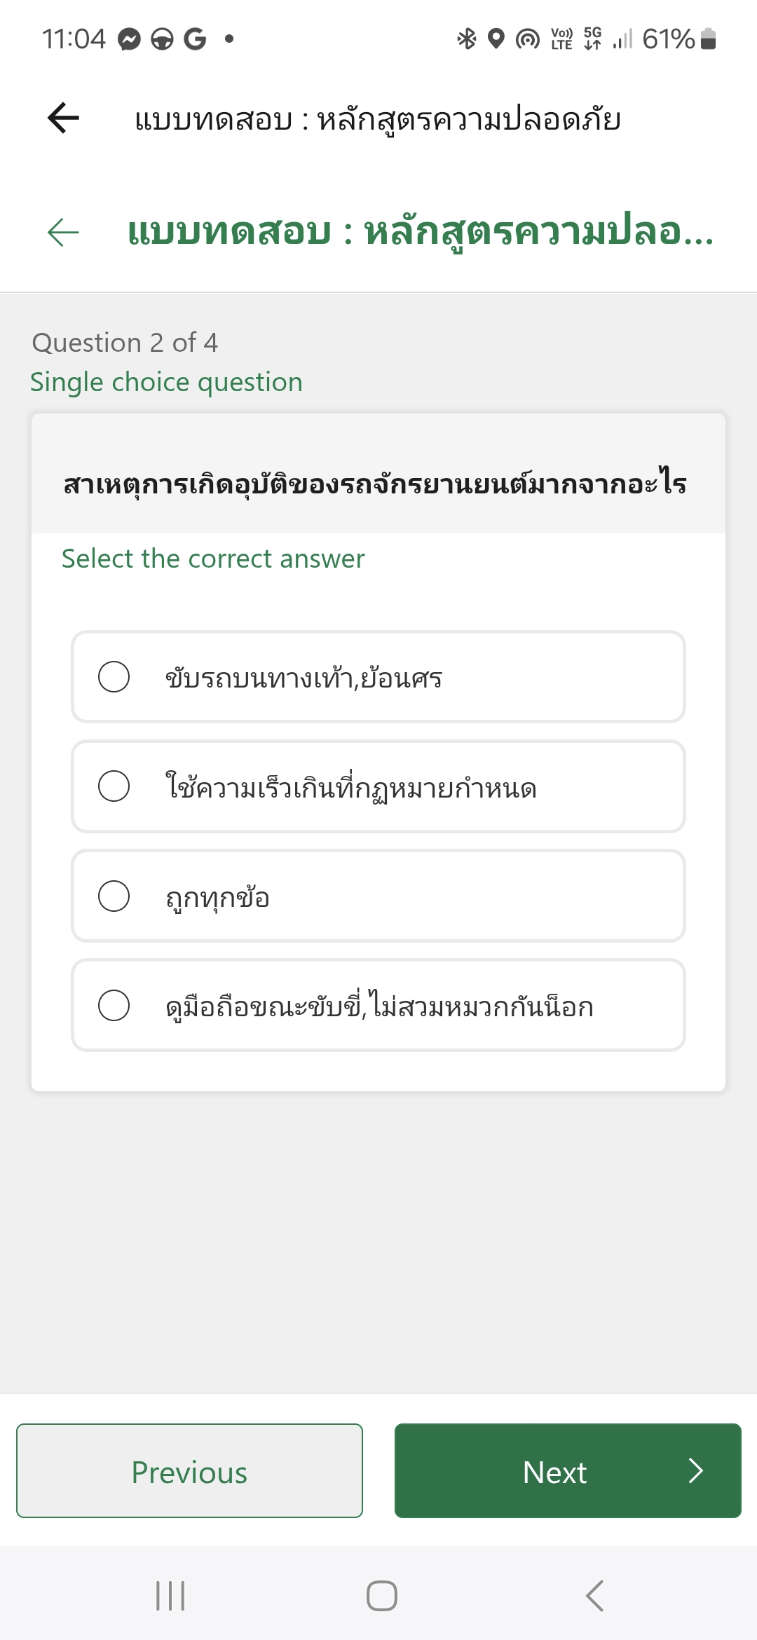Viewport: 757px width, 1640px height.
Task: Tap the location pin status icon
Action: (x=496, y=39)
